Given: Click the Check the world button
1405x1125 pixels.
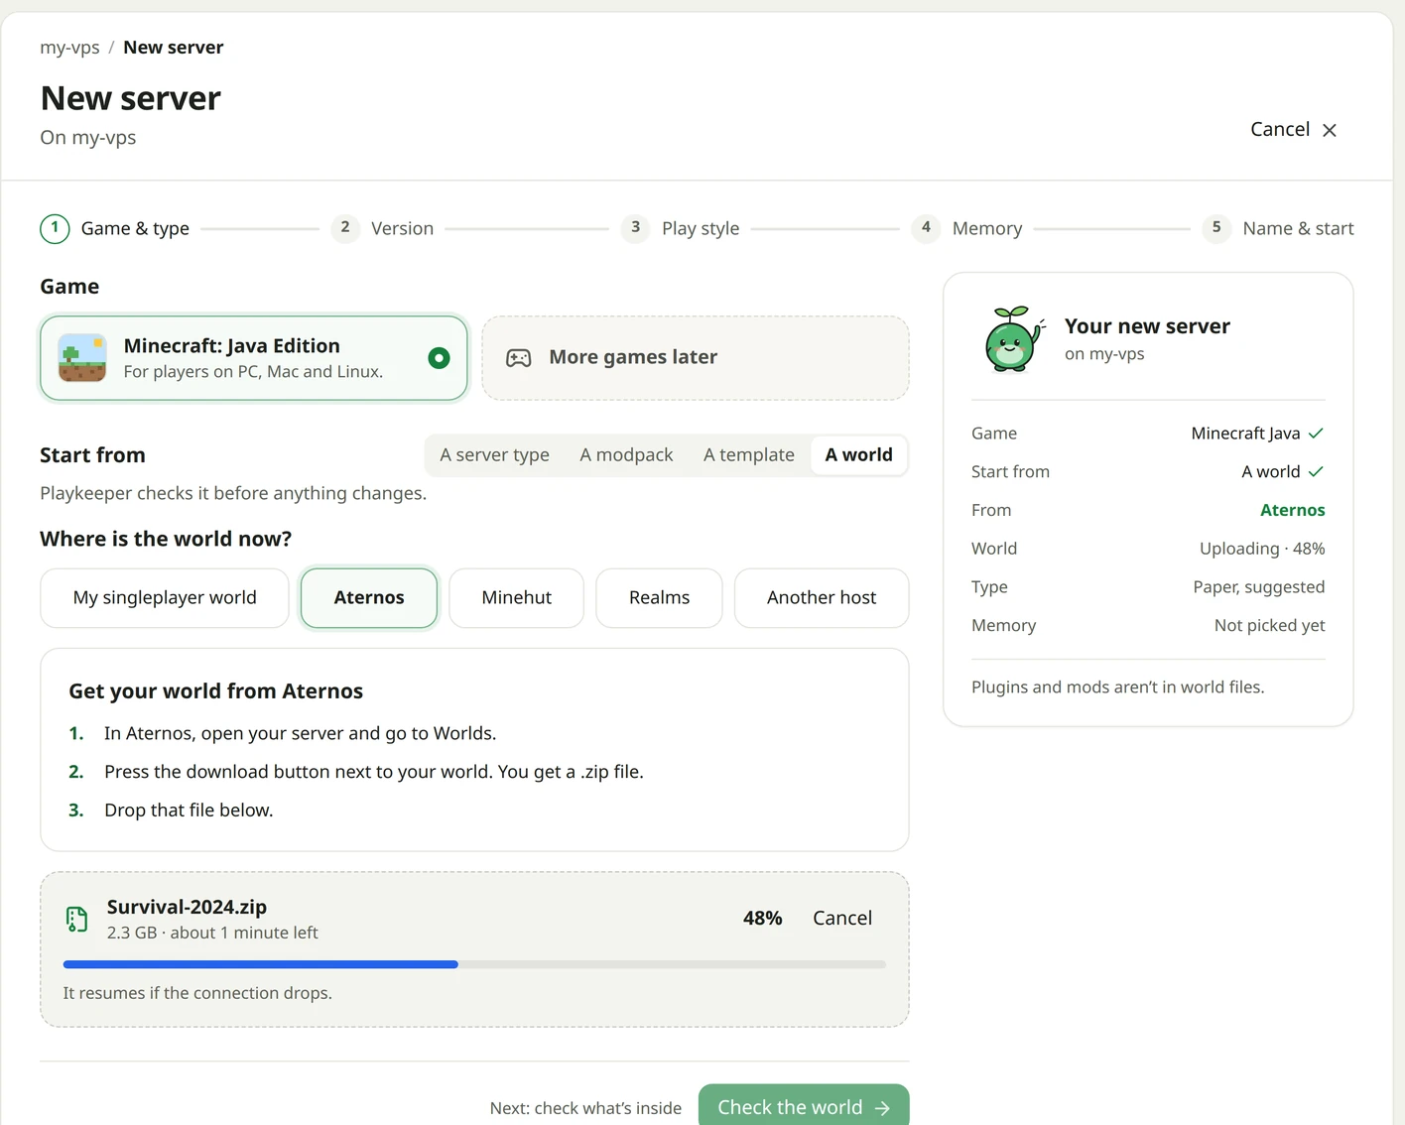Looking at the screenshot, I should click(804, 1107).
